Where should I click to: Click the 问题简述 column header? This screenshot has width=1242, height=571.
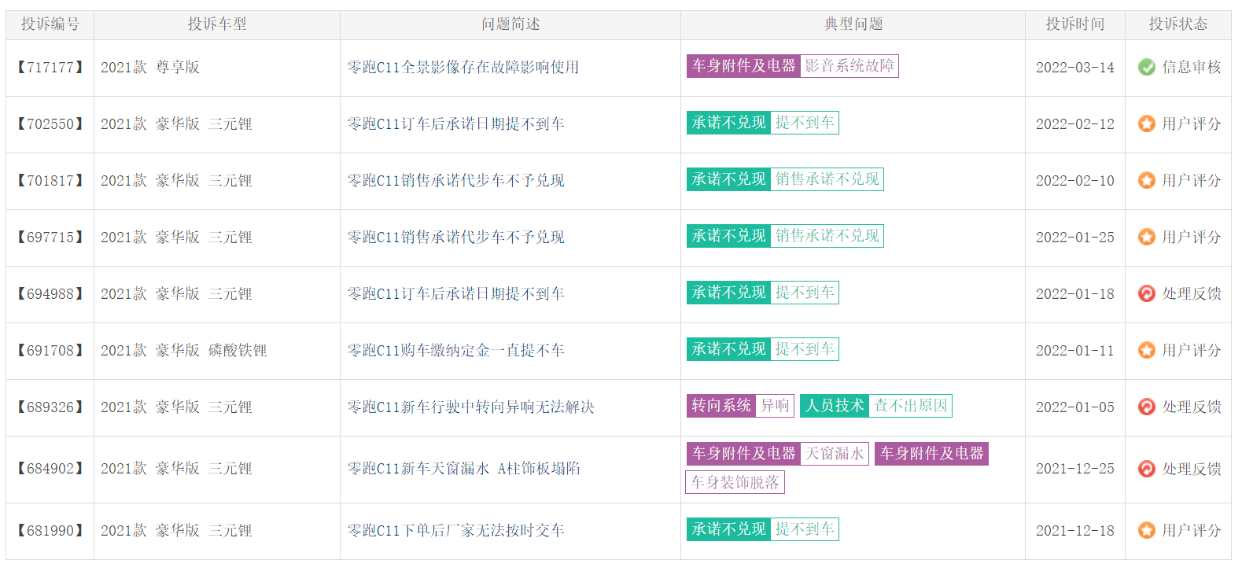tap(510, 24)
